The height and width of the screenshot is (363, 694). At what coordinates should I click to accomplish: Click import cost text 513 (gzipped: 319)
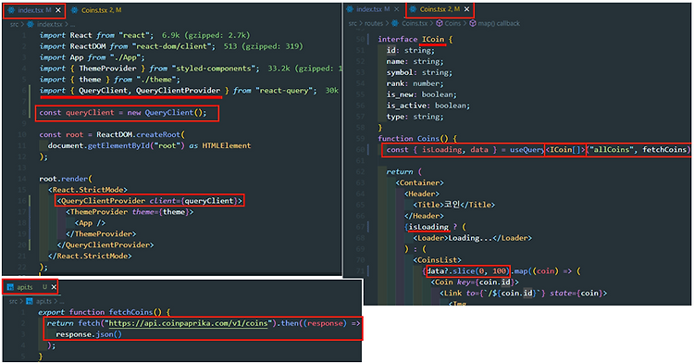coord(264,46)
